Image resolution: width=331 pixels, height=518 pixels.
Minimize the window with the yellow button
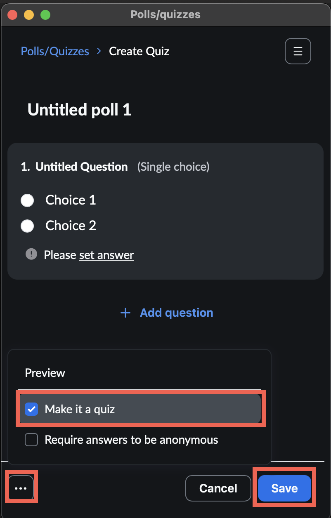(28, 14)
